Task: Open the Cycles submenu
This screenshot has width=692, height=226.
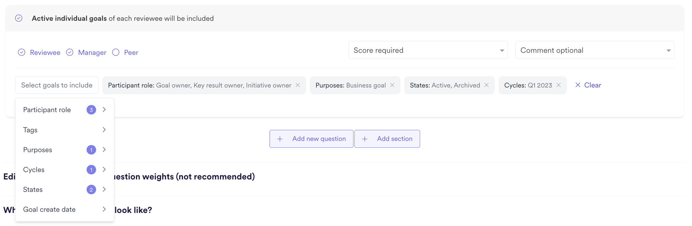Action: coord(65,169)
